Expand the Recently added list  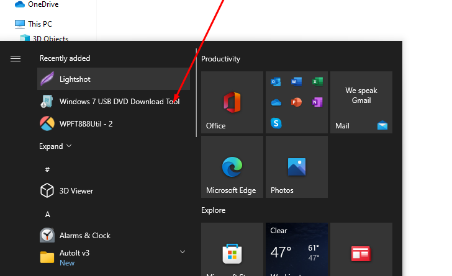[55, 146]
